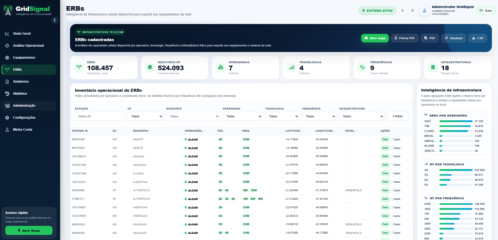Open the Tecnologia filter dropdown
498x240 pixels.
(x=282, y=116)
